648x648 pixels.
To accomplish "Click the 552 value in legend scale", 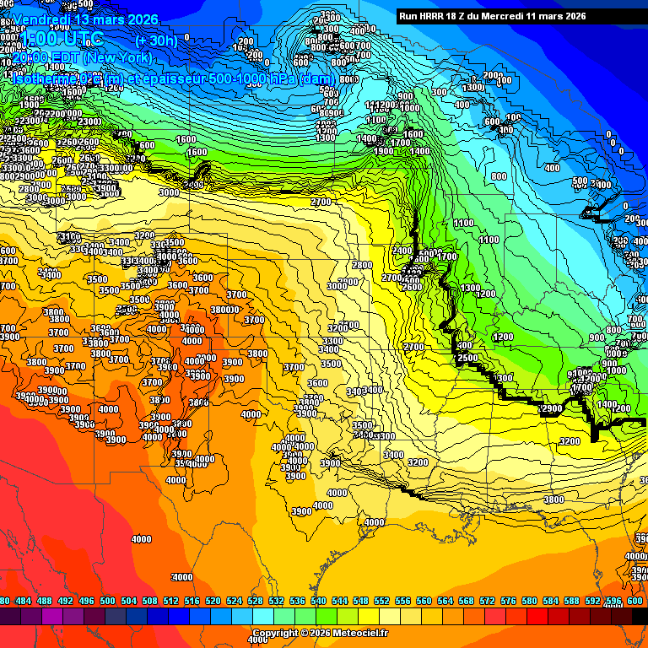I will pos(381,601).
